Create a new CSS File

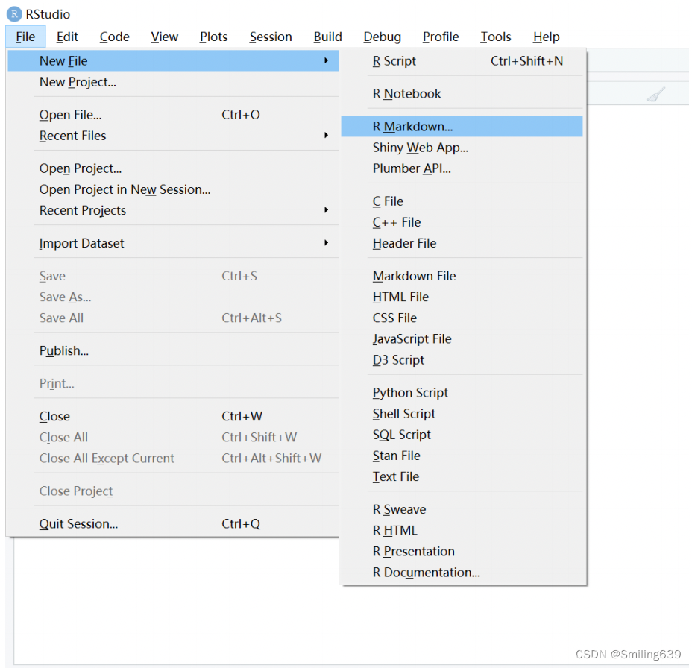point(462,318)
